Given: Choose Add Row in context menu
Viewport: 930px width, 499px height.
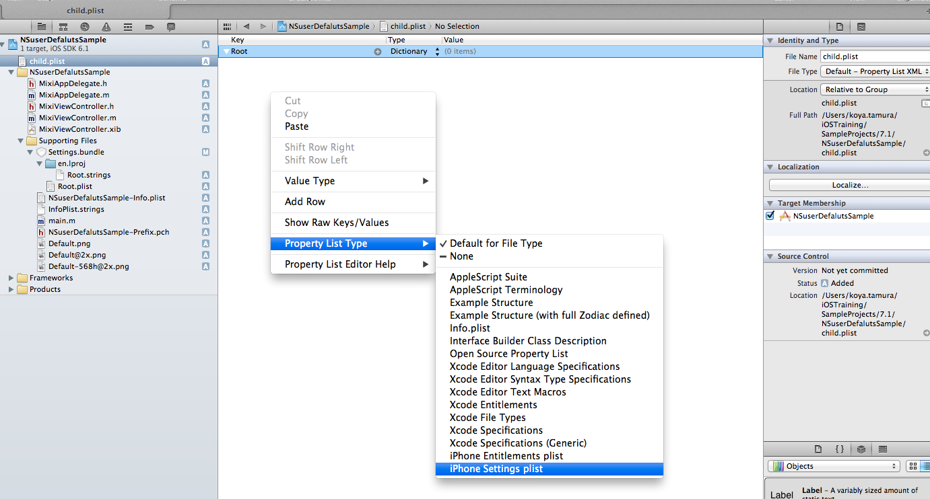Looking at the screenshot, I should [353, 202].
